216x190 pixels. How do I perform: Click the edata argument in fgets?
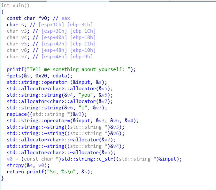point(60,76)
